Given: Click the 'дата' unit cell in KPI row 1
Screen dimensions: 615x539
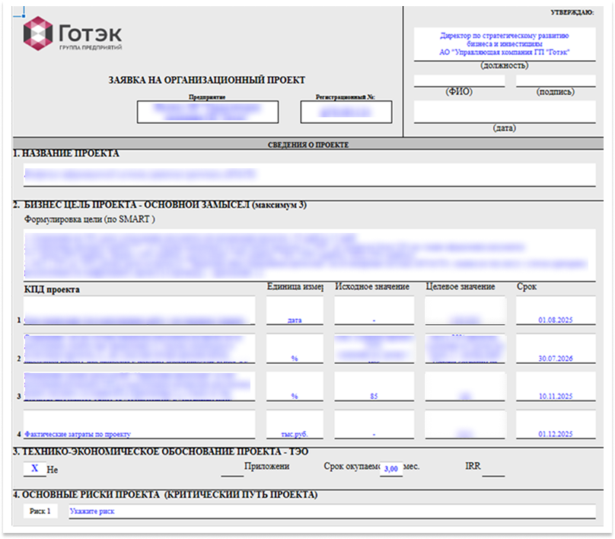Looking at the screenshot, I should [295, 312].
